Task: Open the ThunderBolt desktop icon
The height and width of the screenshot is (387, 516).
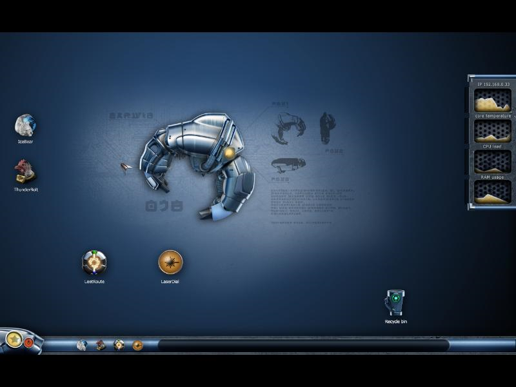Action: coord(25,172)
